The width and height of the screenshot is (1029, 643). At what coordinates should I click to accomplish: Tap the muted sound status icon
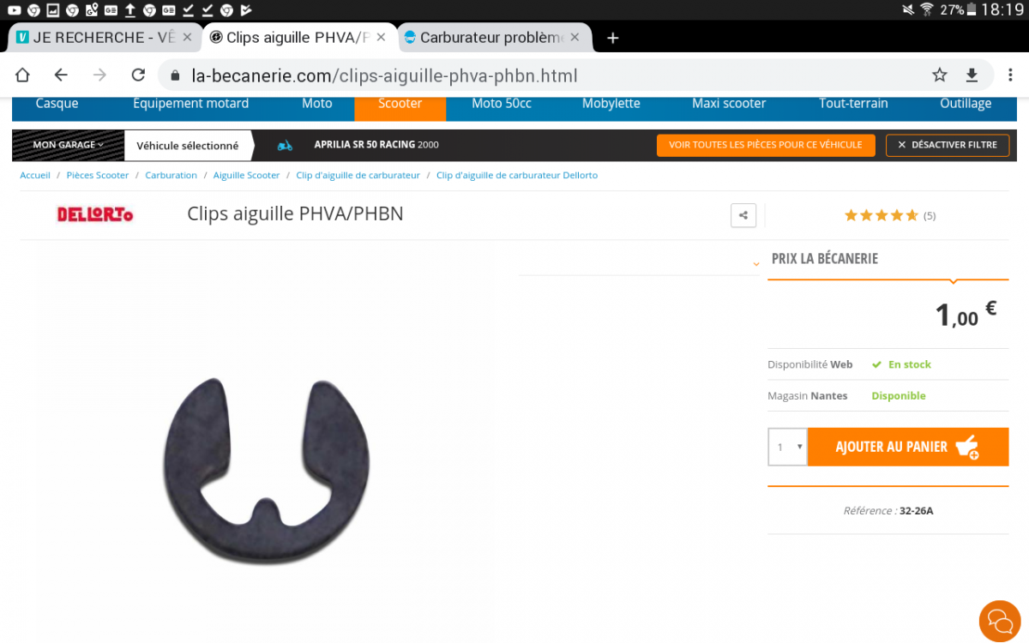pos(908,10)
